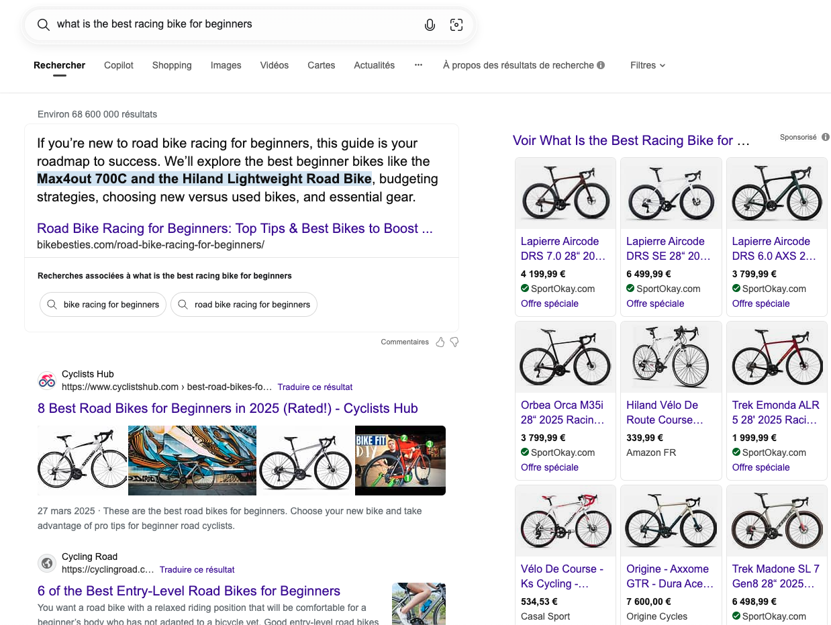
Task: Open Orbea Orca M35i product image
Action: pos(565,358)
